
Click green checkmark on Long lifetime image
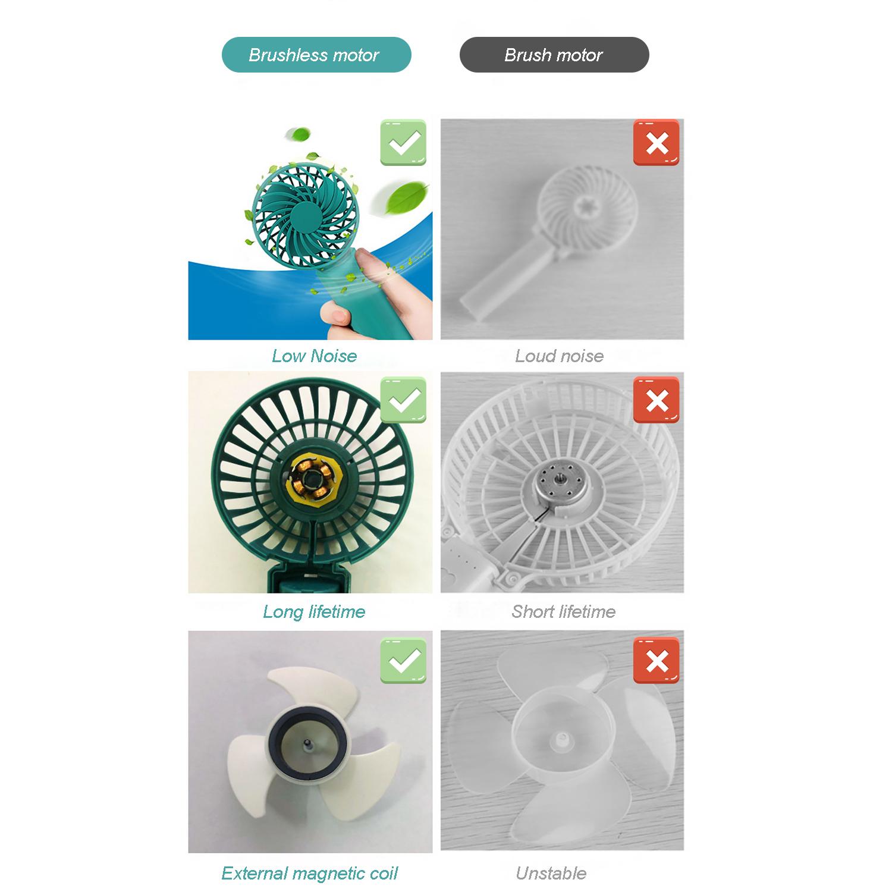pos(403,400)
